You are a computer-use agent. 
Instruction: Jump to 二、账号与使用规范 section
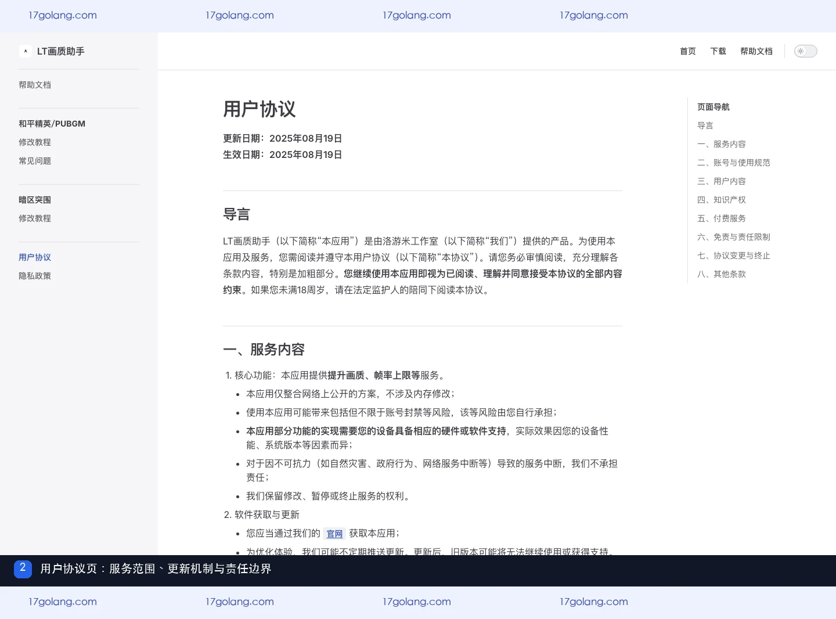pos(734,163)
